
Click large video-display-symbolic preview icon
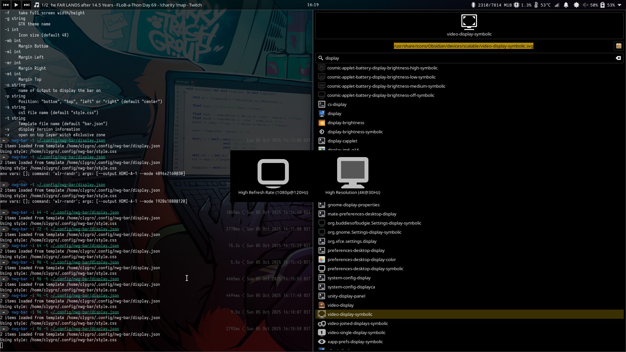pos(469,22)
